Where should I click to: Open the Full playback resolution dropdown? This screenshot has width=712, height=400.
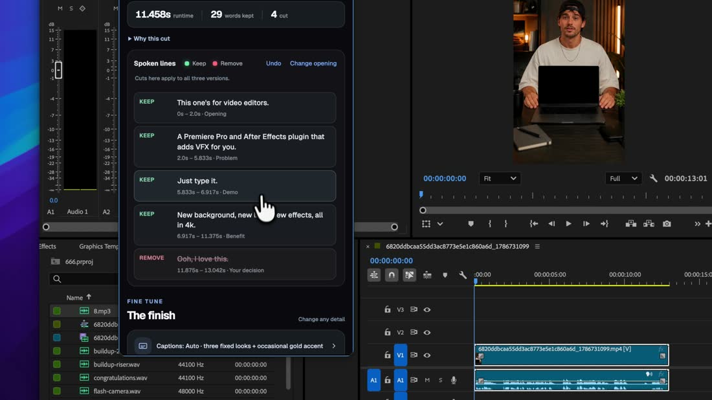623,179
